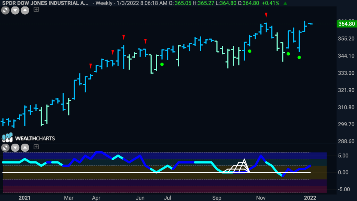This screenshot has width=357, height=201.
Task: Click the plus icon on oscillator pane
Action: coord(36,147)
